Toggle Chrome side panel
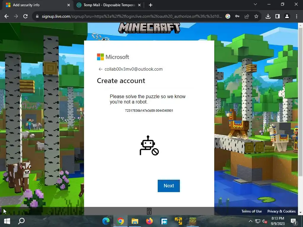This screenshot has width=303, height=227. point(278,17)
